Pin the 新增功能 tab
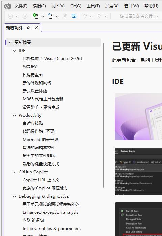The image size is (162, 236). pyautogui.click(x=28, y=28)
